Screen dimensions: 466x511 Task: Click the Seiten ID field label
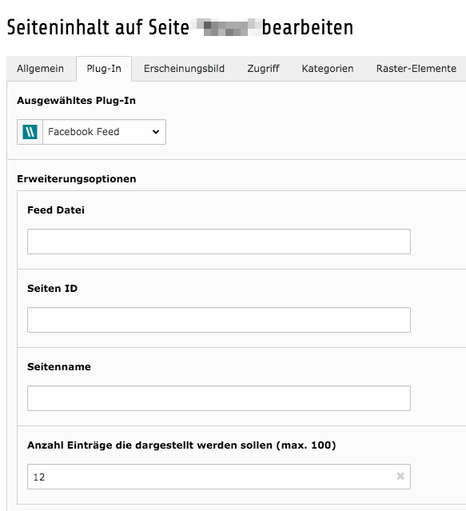(53, 289)
